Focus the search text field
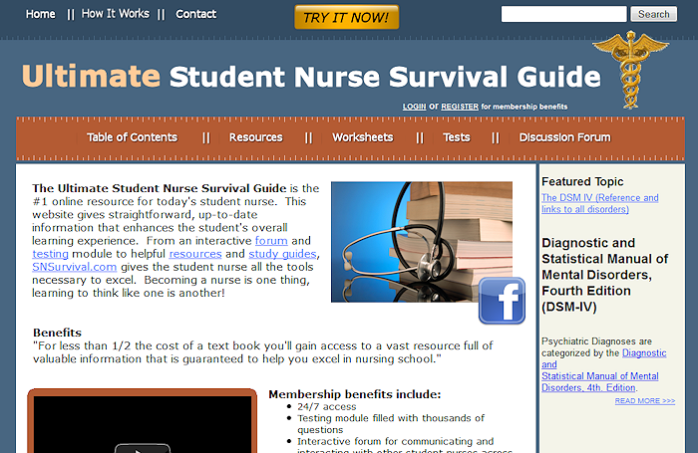Image resolution: width=698 pixels, height=453 pixels. click(563, 14)
